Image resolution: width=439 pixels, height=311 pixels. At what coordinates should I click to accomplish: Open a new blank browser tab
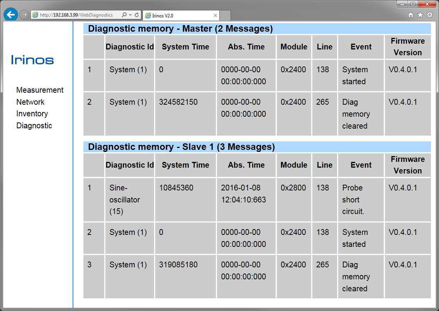[225, 15]
